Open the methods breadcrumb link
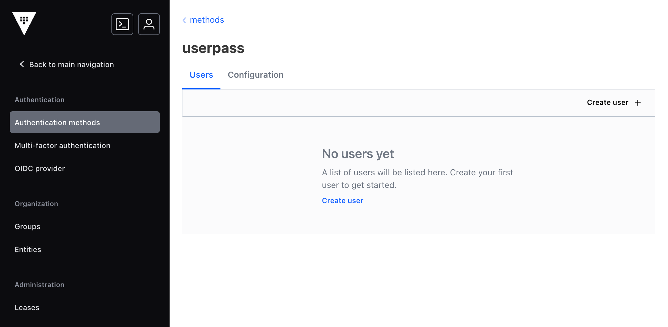 (207, 20)
